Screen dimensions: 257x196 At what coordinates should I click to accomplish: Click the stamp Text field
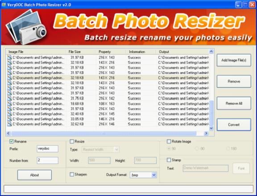[x=206, y=168]
